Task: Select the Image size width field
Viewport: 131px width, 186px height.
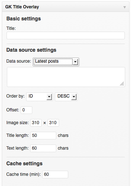Action: 36,123
